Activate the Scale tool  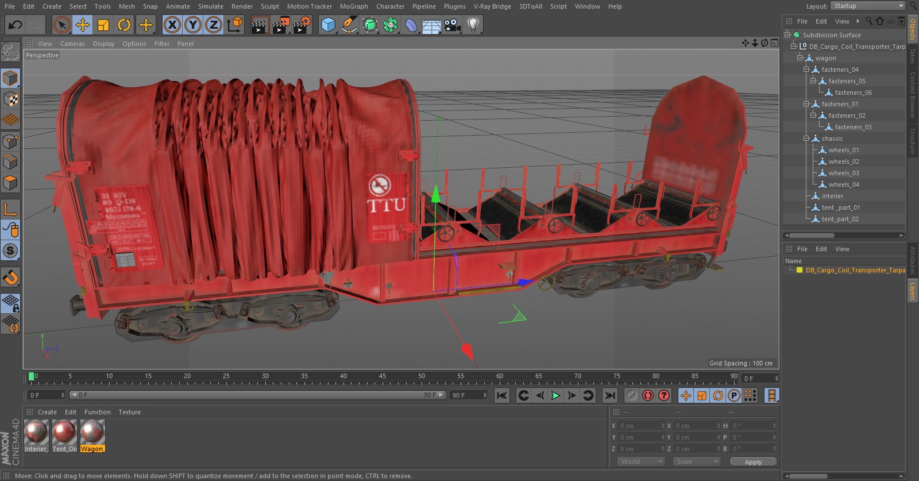[103, 25]
